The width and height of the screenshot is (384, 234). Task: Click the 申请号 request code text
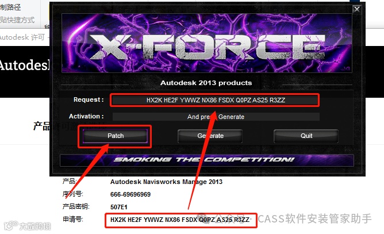coord(180,220)
